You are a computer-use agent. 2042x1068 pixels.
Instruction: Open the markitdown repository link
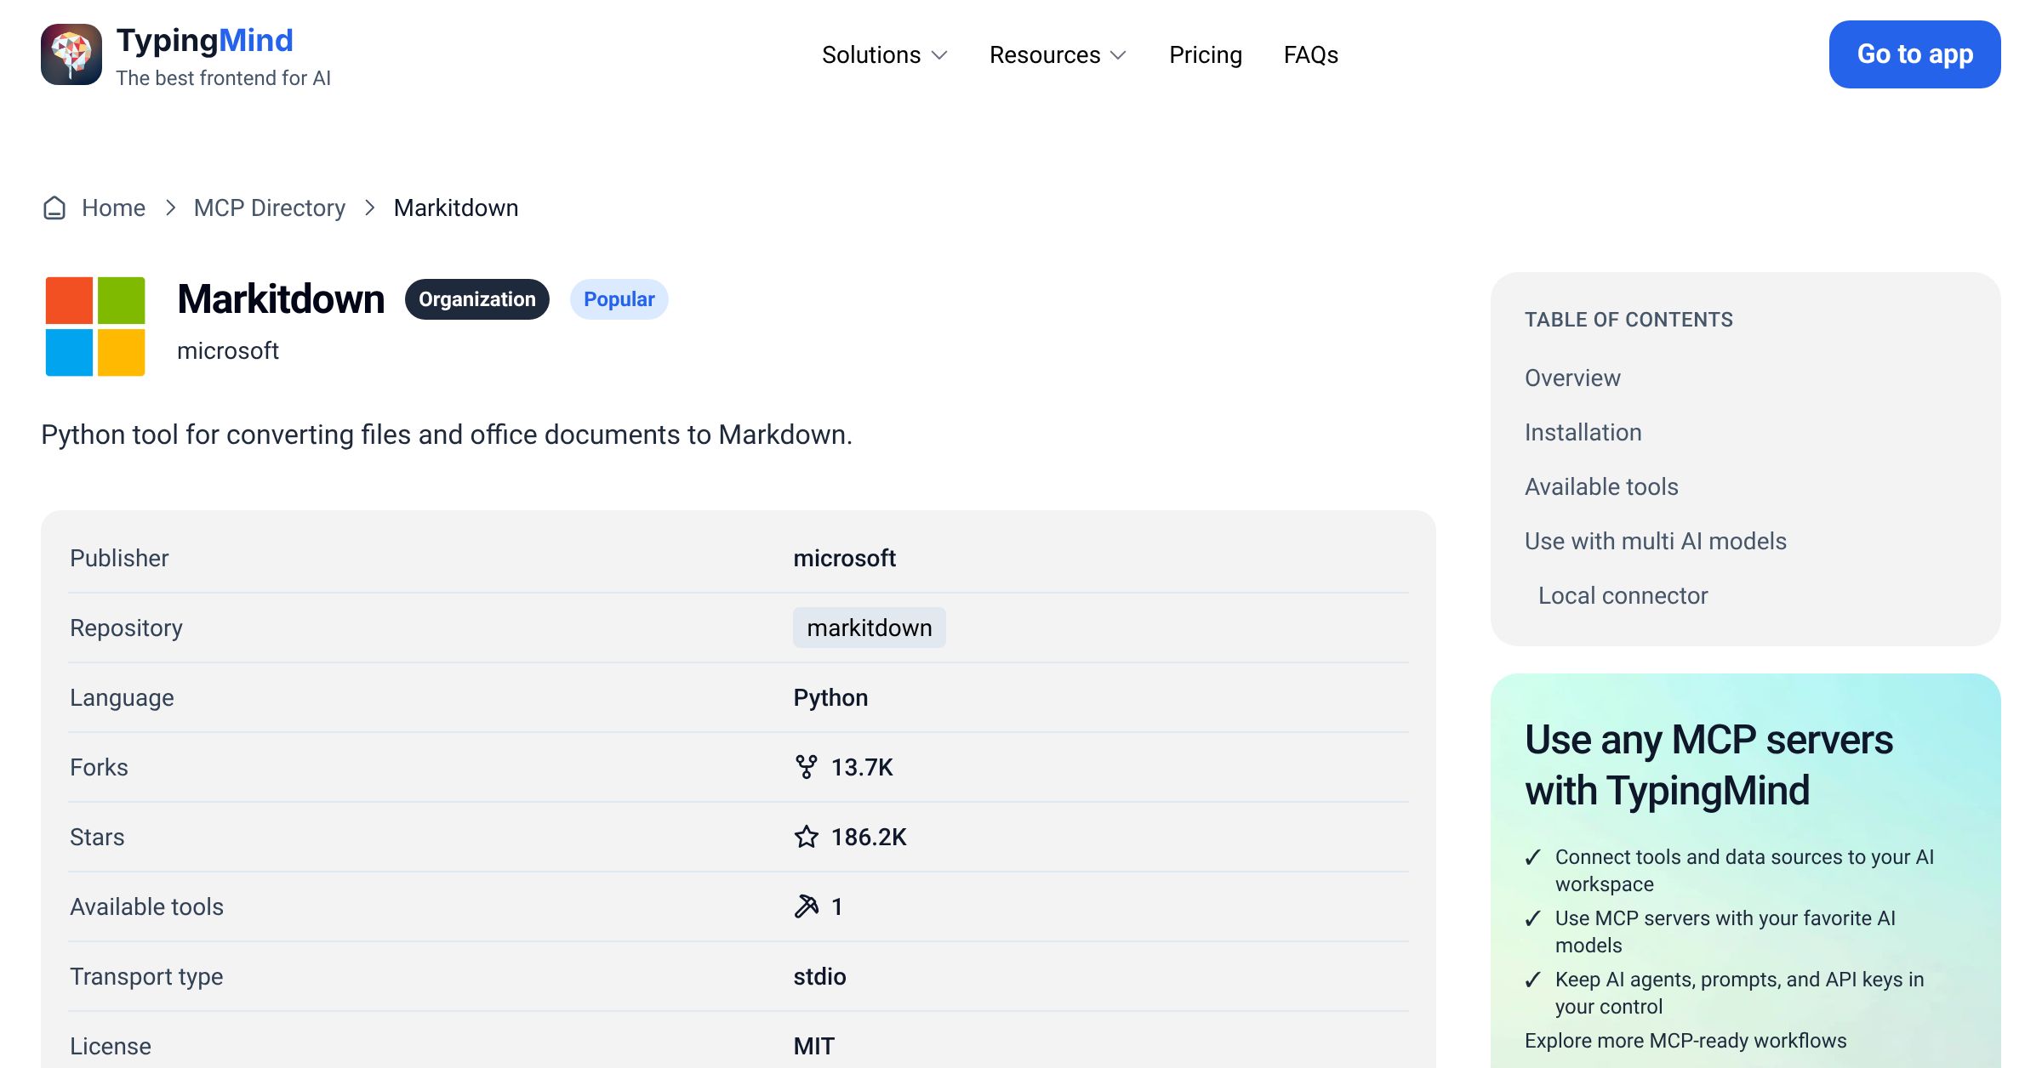870,628
